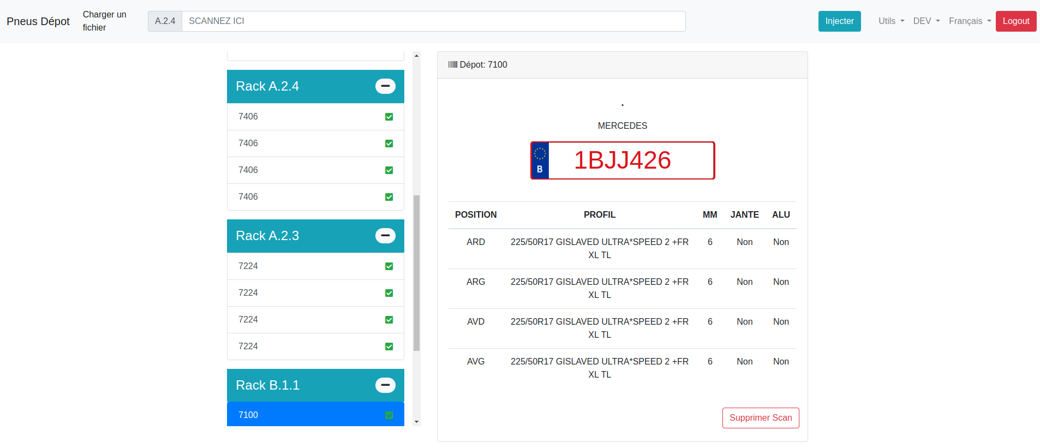This screenshot has height=448, width=1040.
Task: Open the Charger un fichier link
Action: [x=105, y=21]
